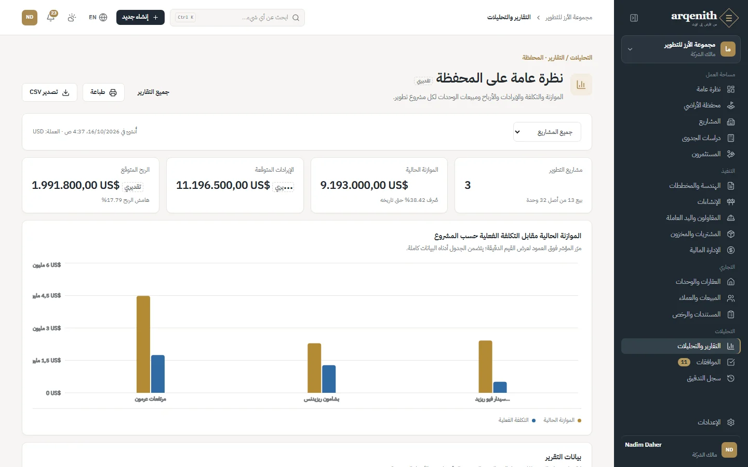Click the search magnifier icon
The image size is (748, 467).
pyautogui.click(x=296, y=18)
